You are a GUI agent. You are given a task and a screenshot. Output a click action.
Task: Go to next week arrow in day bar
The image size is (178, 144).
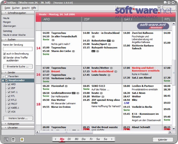tap(112, 139)
